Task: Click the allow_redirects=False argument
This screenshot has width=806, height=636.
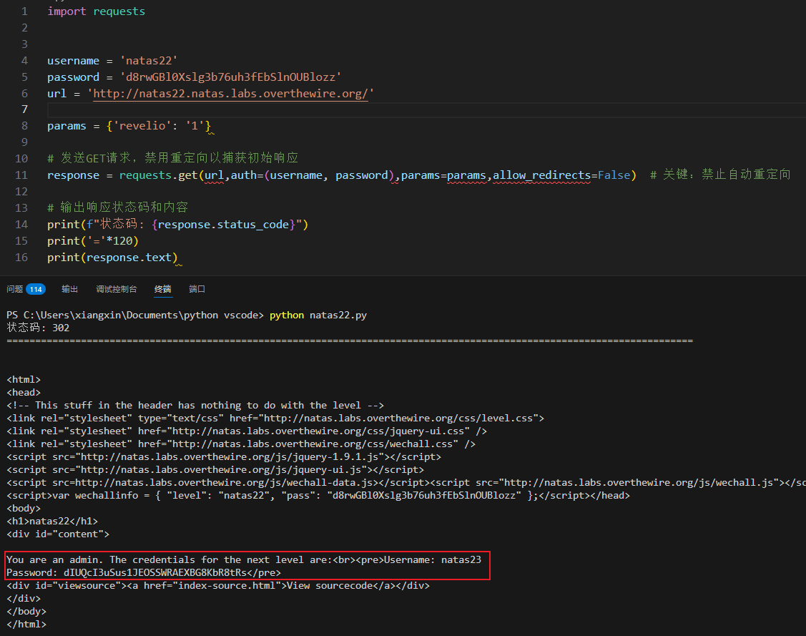Action: coord(561,175)
